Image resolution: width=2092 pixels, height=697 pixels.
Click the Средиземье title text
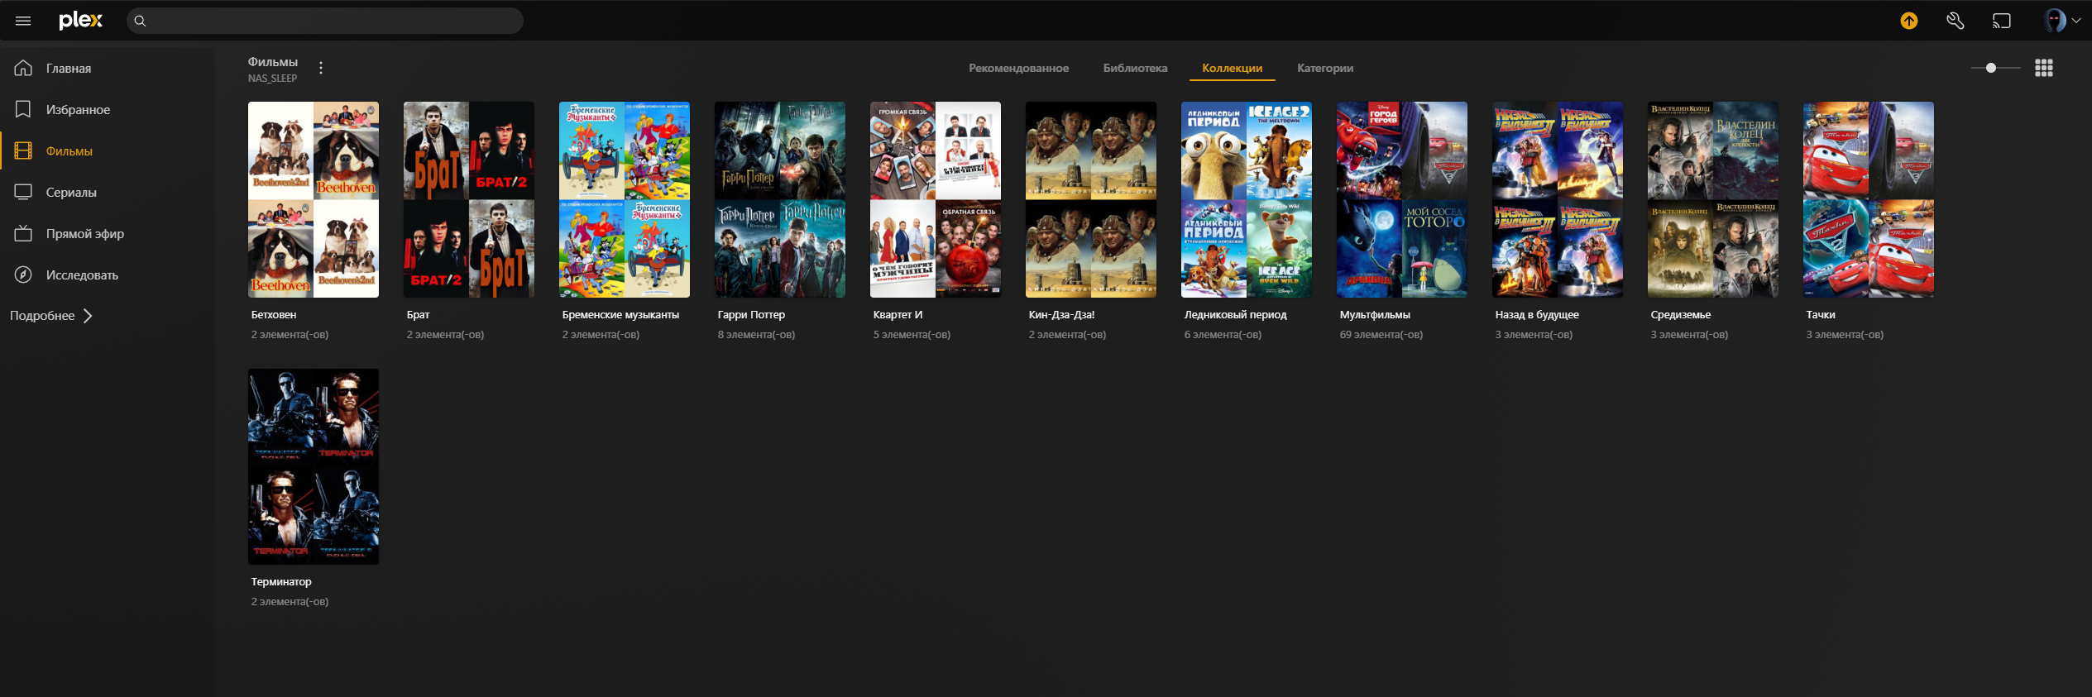(x=1681, y=315)
